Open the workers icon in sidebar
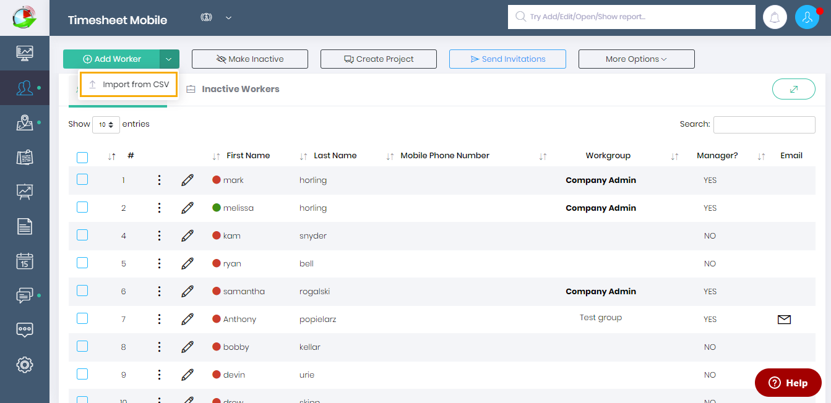 point(25,88)
